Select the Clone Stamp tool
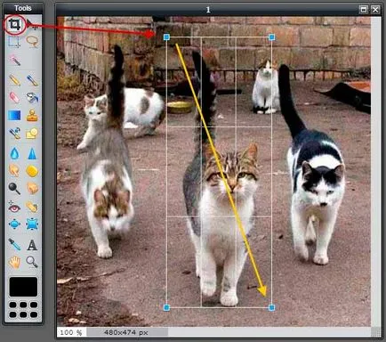Screen dimensions: 386x342 32,115
